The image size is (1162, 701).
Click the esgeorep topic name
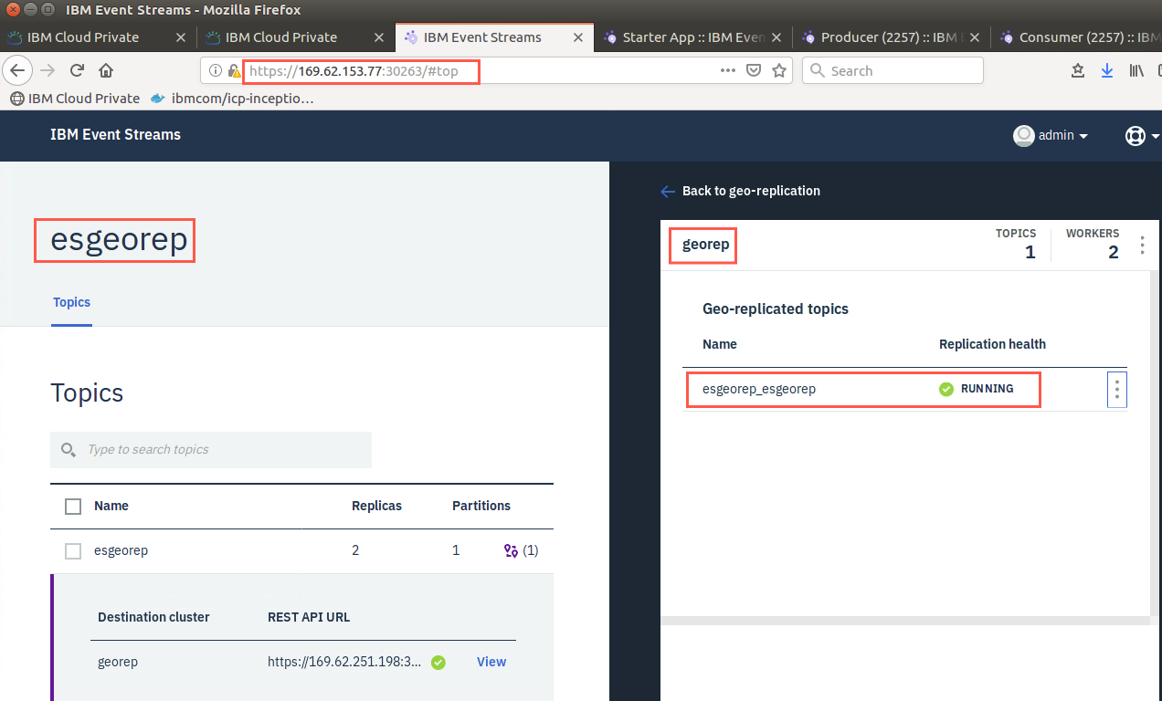(x=121, y=550)
